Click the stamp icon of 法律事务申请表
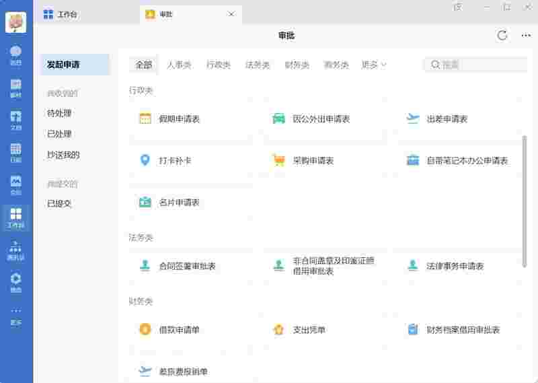 pos(413,265)
